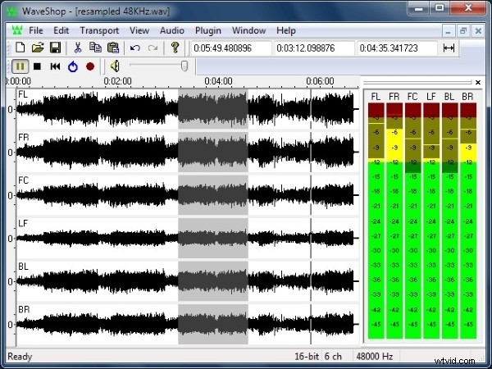Select the FL channel waveform label
This screenshot has height=369, width=492.
click(23, 94)
